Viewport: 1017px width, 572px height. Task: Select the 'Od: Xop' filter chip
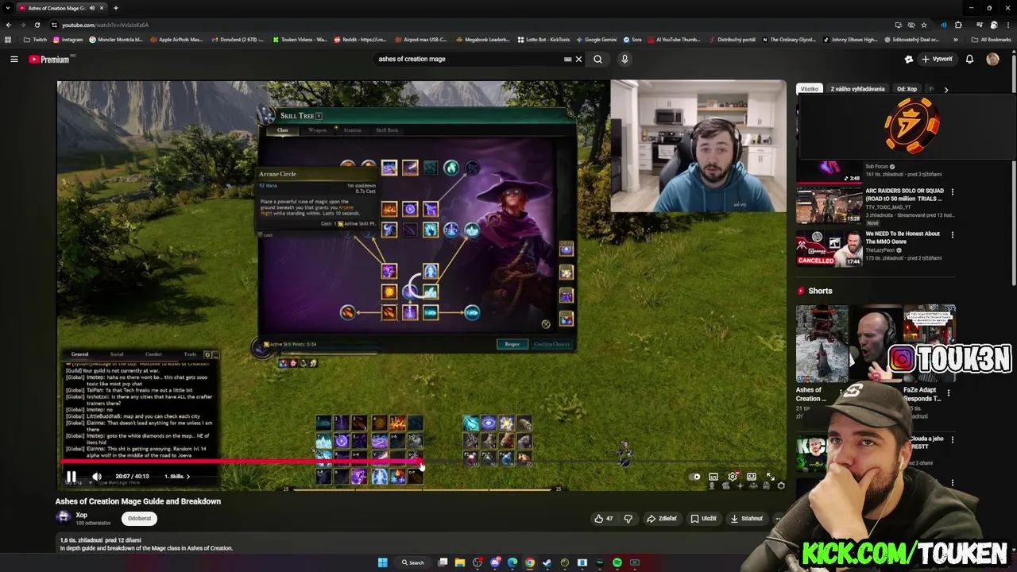click(907, 89)
